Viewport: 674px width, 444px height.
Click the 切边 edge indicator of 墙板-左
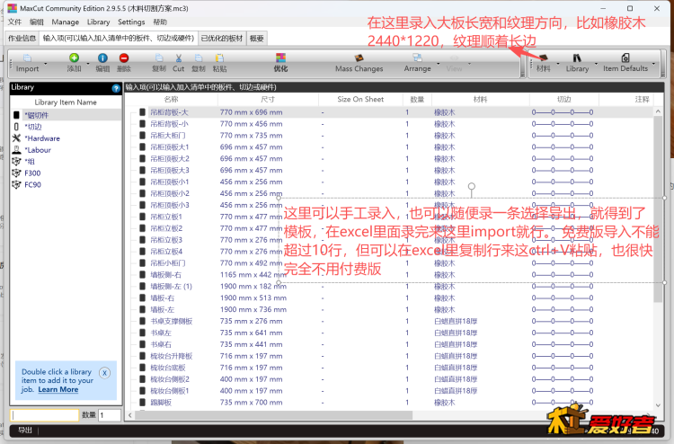tap(563, 309)
